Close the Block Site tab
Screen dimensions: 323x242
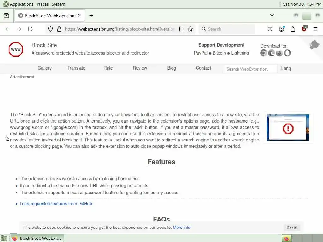tap(79, 16)
